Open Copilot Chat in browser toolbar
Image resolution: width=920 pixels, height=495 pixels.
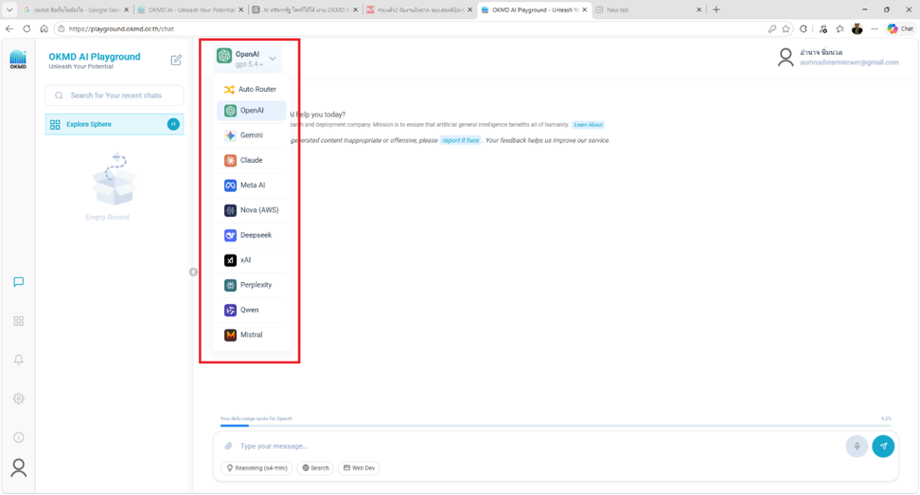pos(900,28)
